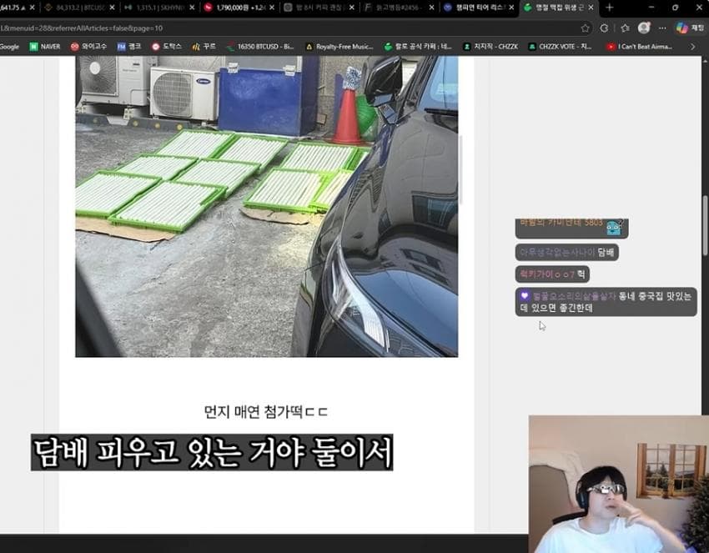The image size is (709, 553).
Task: Click the 럭키가이 chat message
Action: point(552,274)
